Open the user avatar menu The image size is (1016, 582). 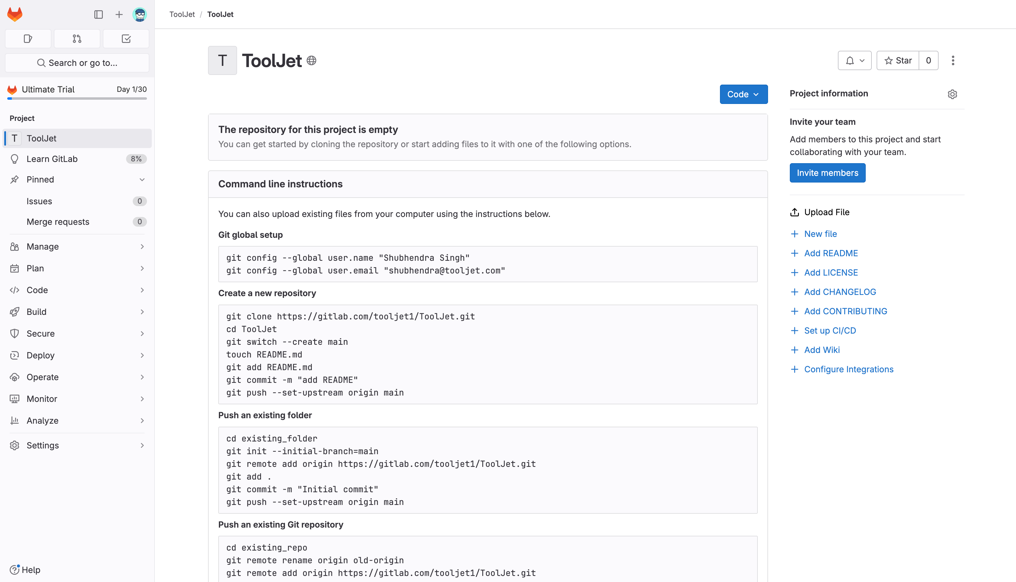(140, 15)
